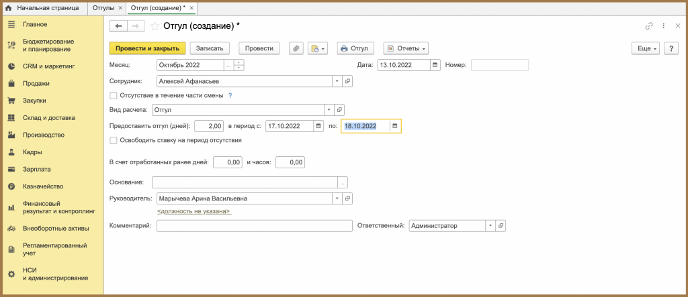Click the Внеоборотные активы car icon
This screenshot has width=688, height=297.
click(x=12, y=228)
